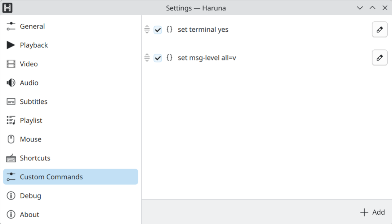Image resolution: width=392 pixels, height=224 pixels.
Task: Switch to the Subtitles settings
Action: coord(34,102)
